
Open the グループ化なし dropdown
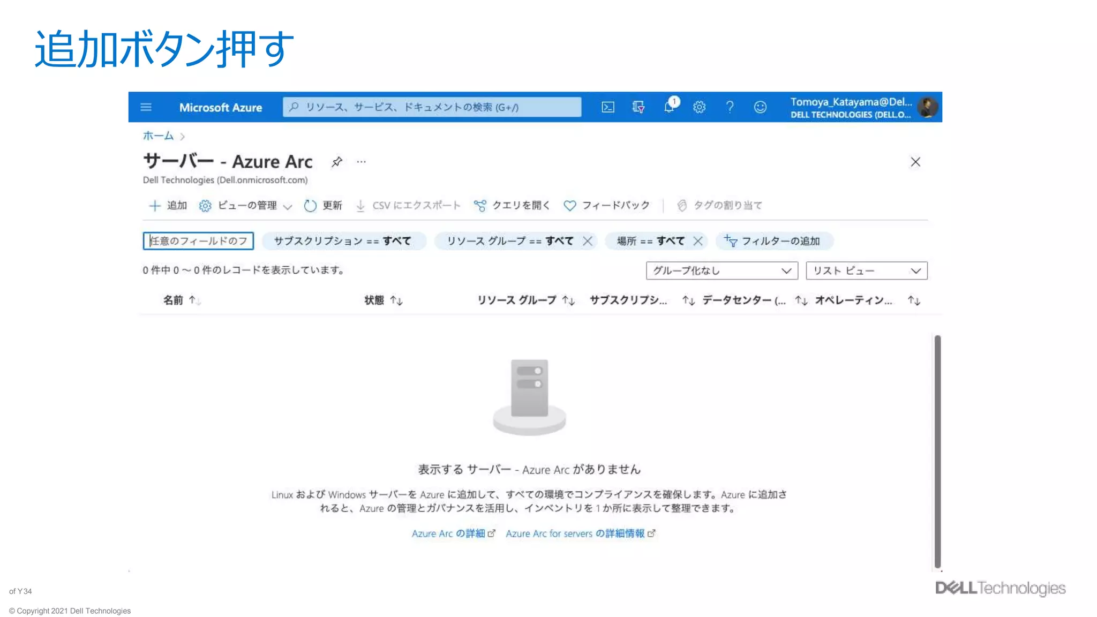[x=722, y=270]
